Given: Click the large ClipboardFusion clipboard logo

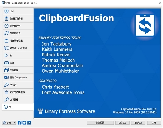Looking at the screenshot, I should pyautogui.click(x=145, y=25).
